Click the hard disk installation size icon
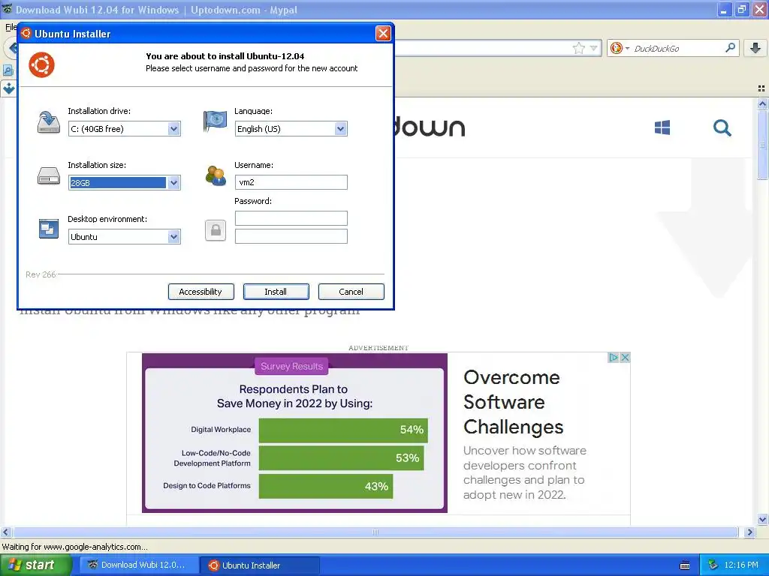This screenshot has height=576, width=769. (49, 175)
